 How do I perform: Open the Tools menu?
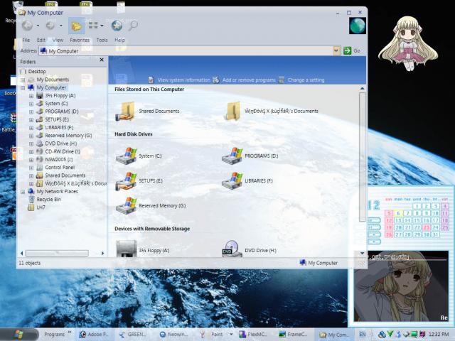102,40
